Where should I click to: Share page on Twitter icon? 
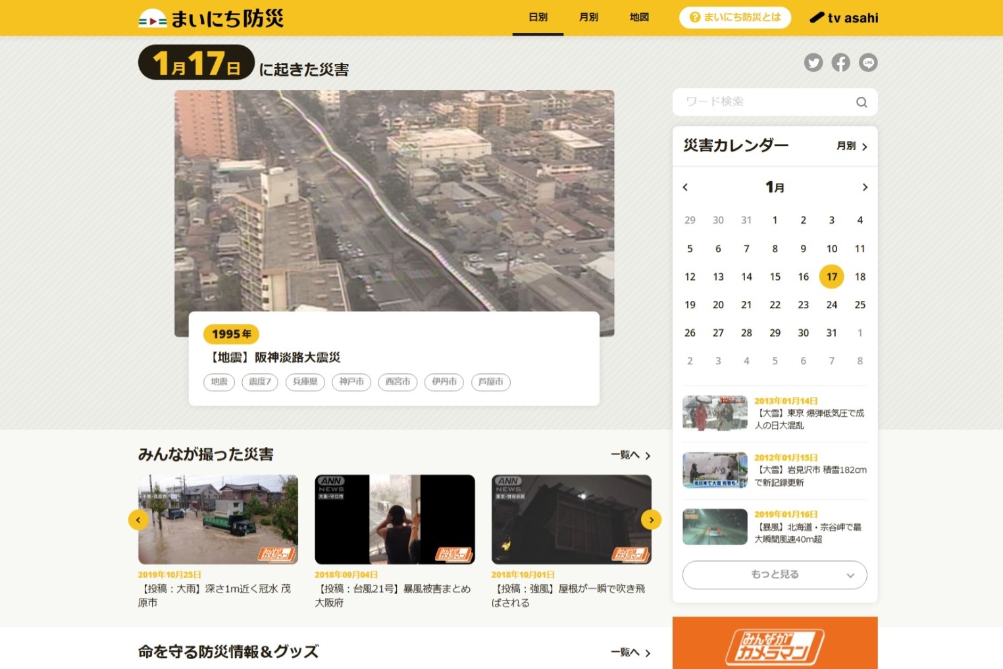click(813, 63)
